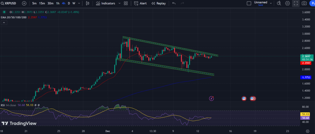Screen dimensions: 315x134
Task: Collapse the indicator legend with chevron button
Action: coord(4,23)
